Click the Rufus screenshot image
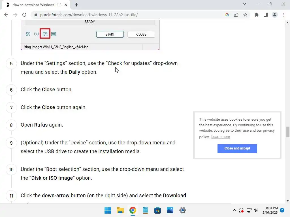The width and height of the screenshot is (290, 217). point(90,35)
